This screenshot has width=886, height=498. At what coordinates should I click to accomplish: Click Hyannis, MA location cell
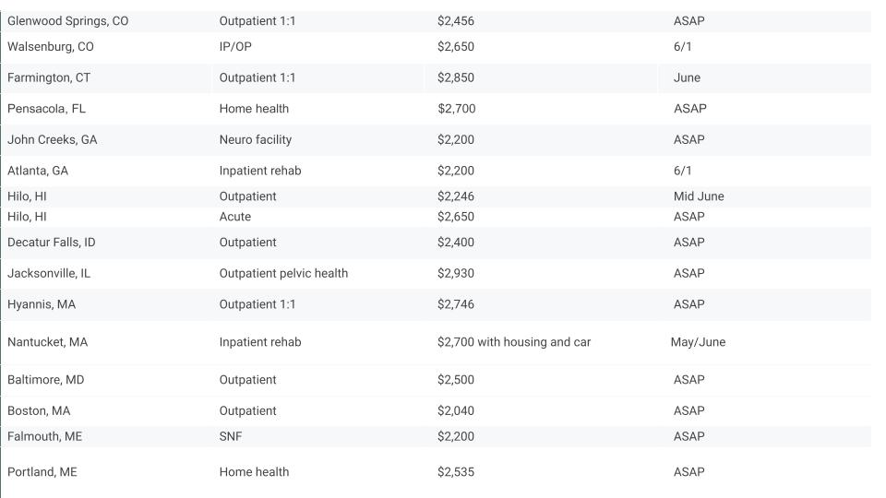tap(42, 304)
